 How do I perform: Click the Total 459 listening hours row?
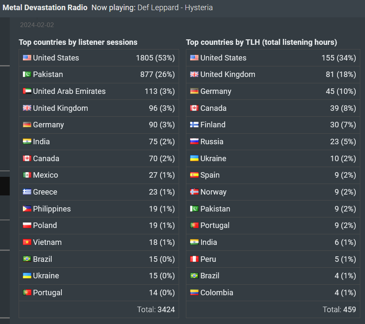tap(273, 309)
